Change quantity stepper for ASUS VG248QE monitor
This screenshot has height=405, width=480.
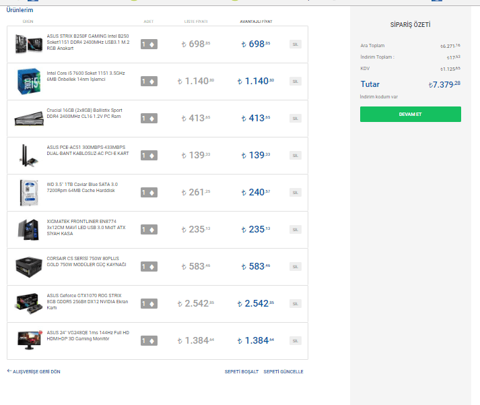click(149, 341)
